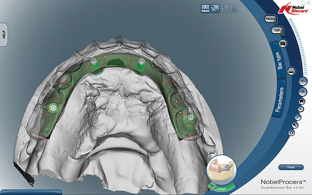Click the right rear implant screw hole
This screenshot has height=195, width=312.
click(191, 116)
